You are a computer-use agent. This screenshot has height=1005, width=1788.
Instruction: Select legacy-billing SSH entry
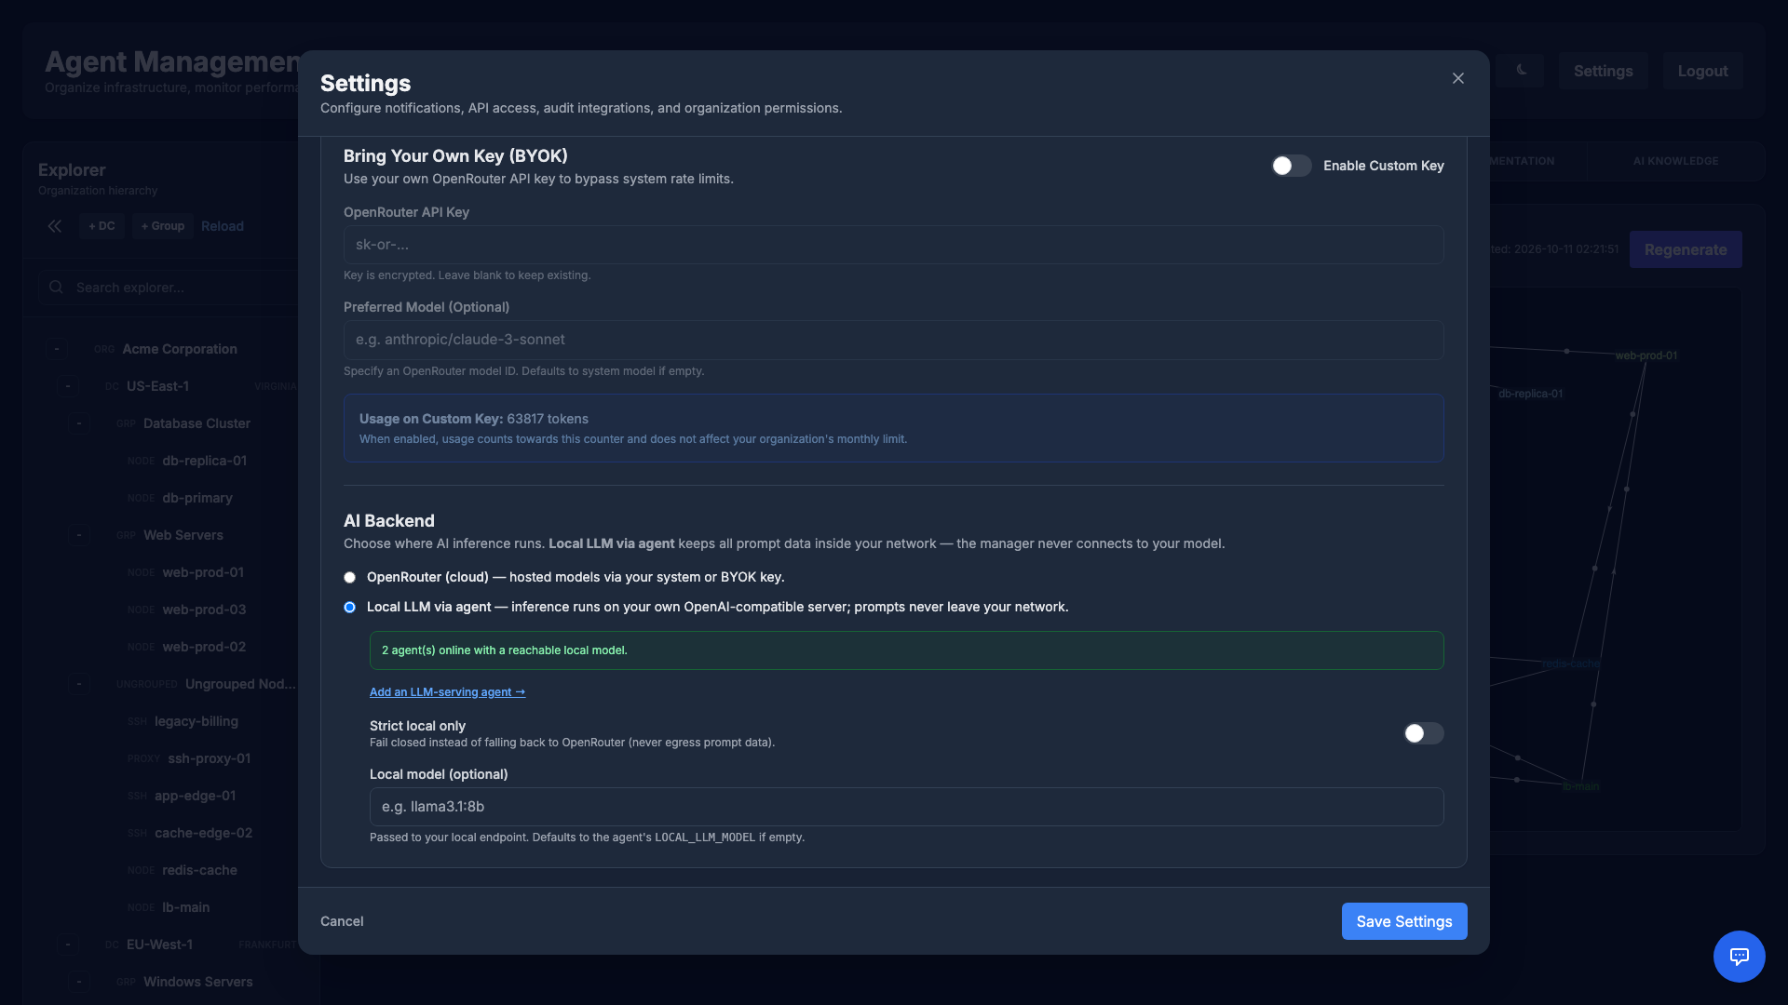tap(196, 721)
